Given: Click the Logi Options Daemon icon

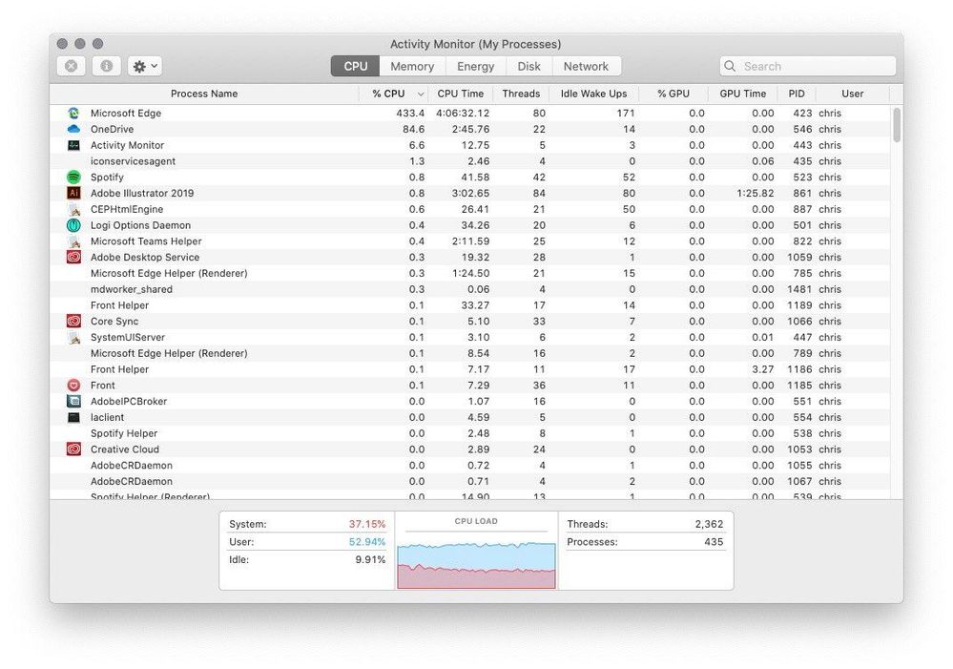Looking at the screenshot, I should (73, 225).
